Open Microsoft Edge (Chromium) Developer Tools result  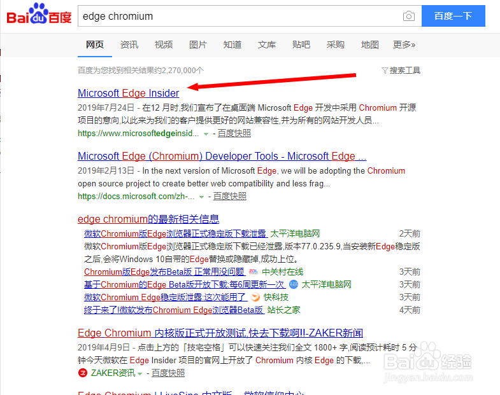coord(222,156)
